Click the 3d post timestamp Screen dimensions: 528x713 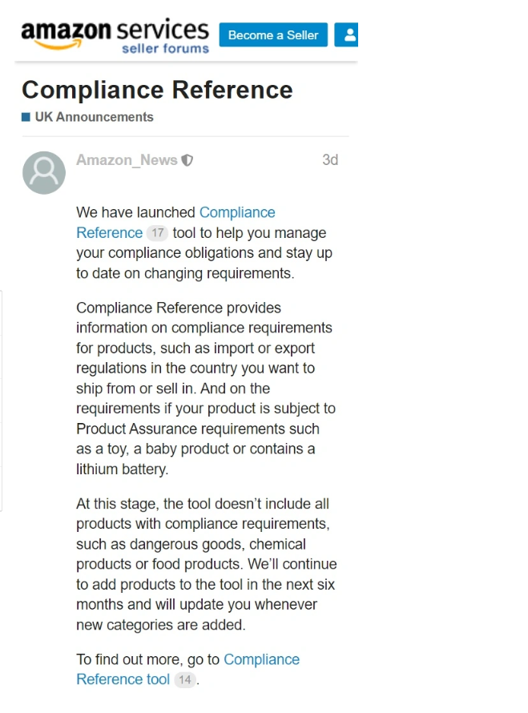pos(330,160)
